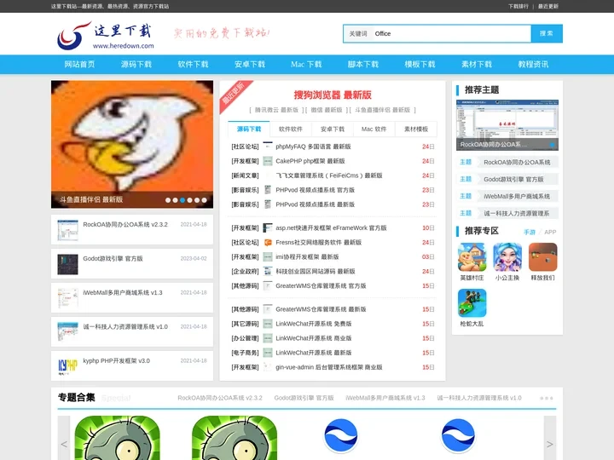This screenshot has width=614, height=460.
Task: Open the iWebMall v1.3 thumbnail in the left list
Action: pyautogui.click(x=67, y=298)
